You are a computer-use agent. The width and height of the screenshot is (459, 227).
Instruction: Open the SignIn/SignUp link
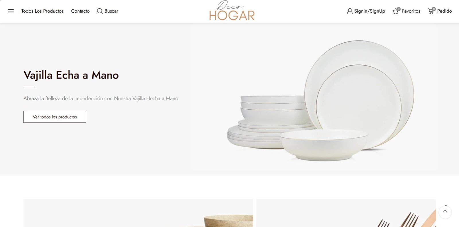click(x=369, y=11)
